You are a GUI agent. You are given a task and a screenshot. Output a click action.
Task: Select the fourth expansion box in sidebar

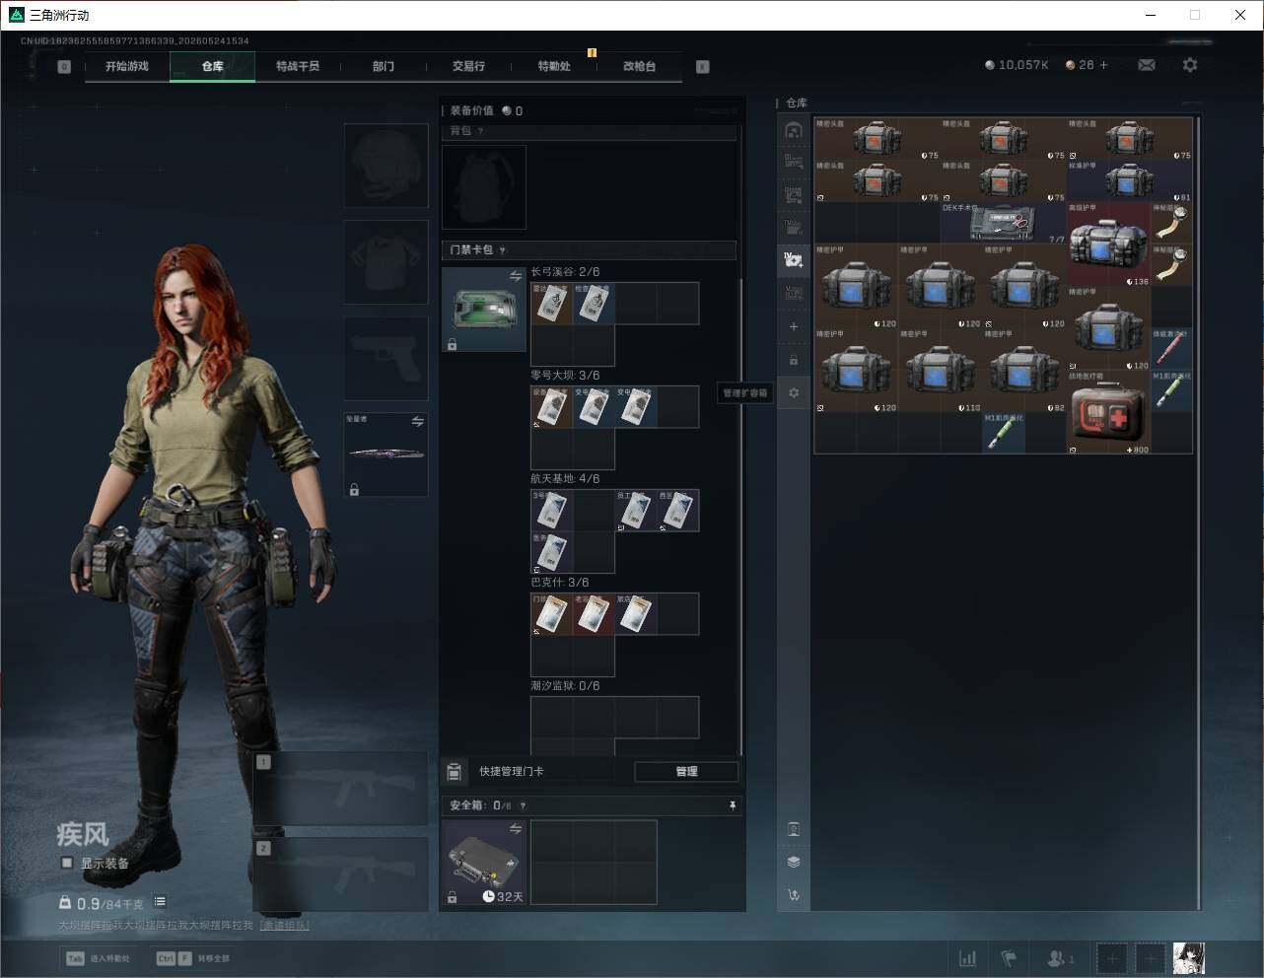794,227
